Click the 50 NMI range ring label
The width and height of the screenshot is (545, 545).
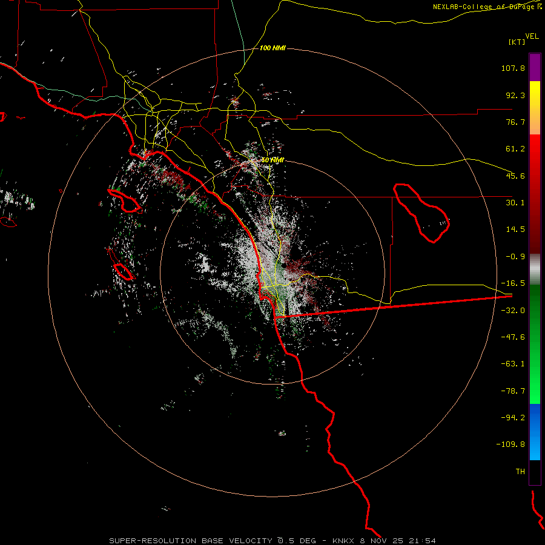coord(273,160)
